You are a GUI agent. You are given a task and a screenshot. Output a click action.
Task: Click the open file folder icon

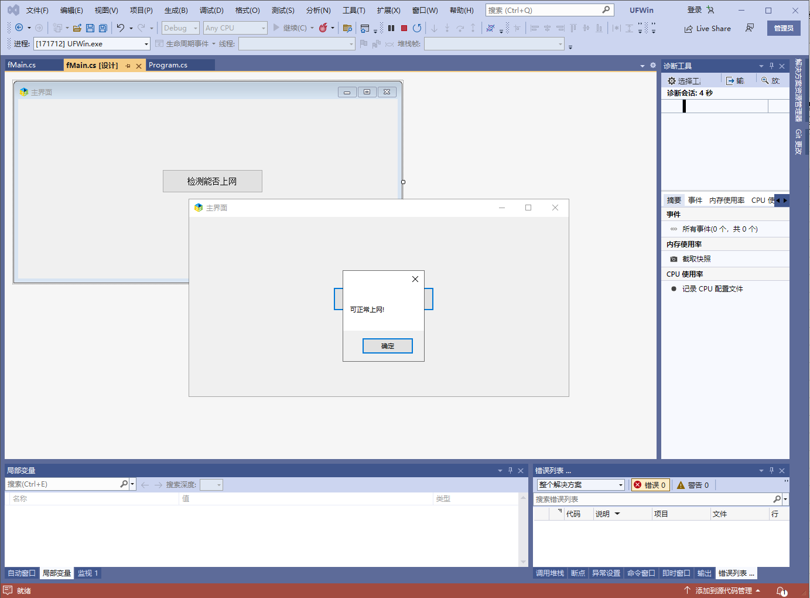[x=77, y=28]
